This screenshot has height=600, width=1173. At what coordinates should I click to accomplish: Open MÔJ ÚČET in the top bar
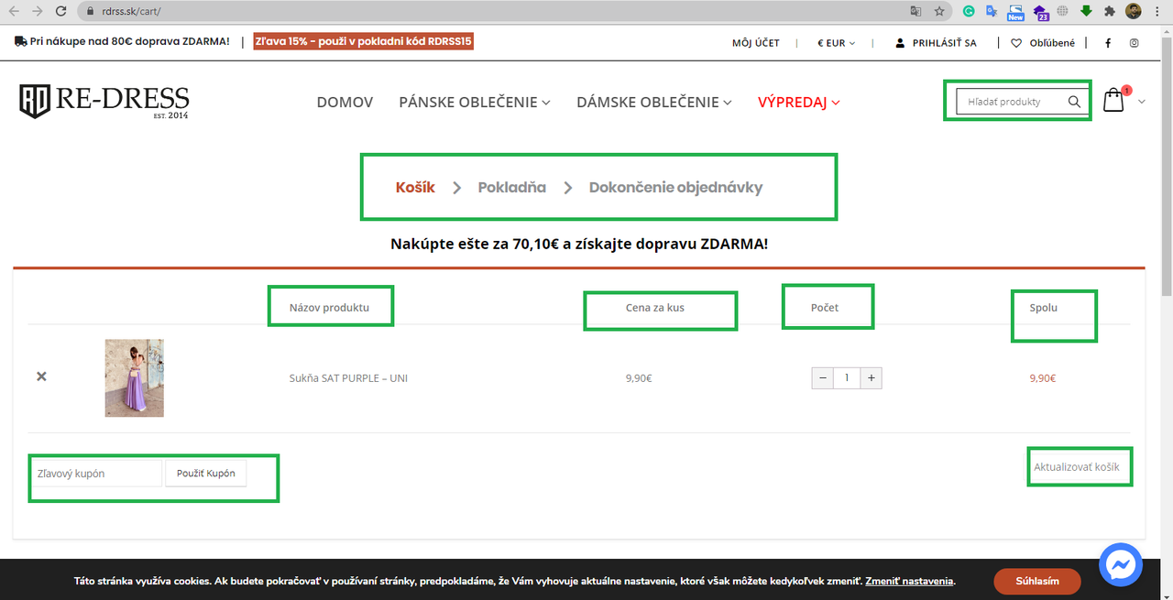coord(756,43)
